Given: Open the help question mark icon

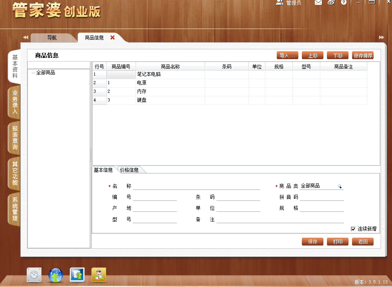Looking at the screenshot, I should [x=344, y=2].
